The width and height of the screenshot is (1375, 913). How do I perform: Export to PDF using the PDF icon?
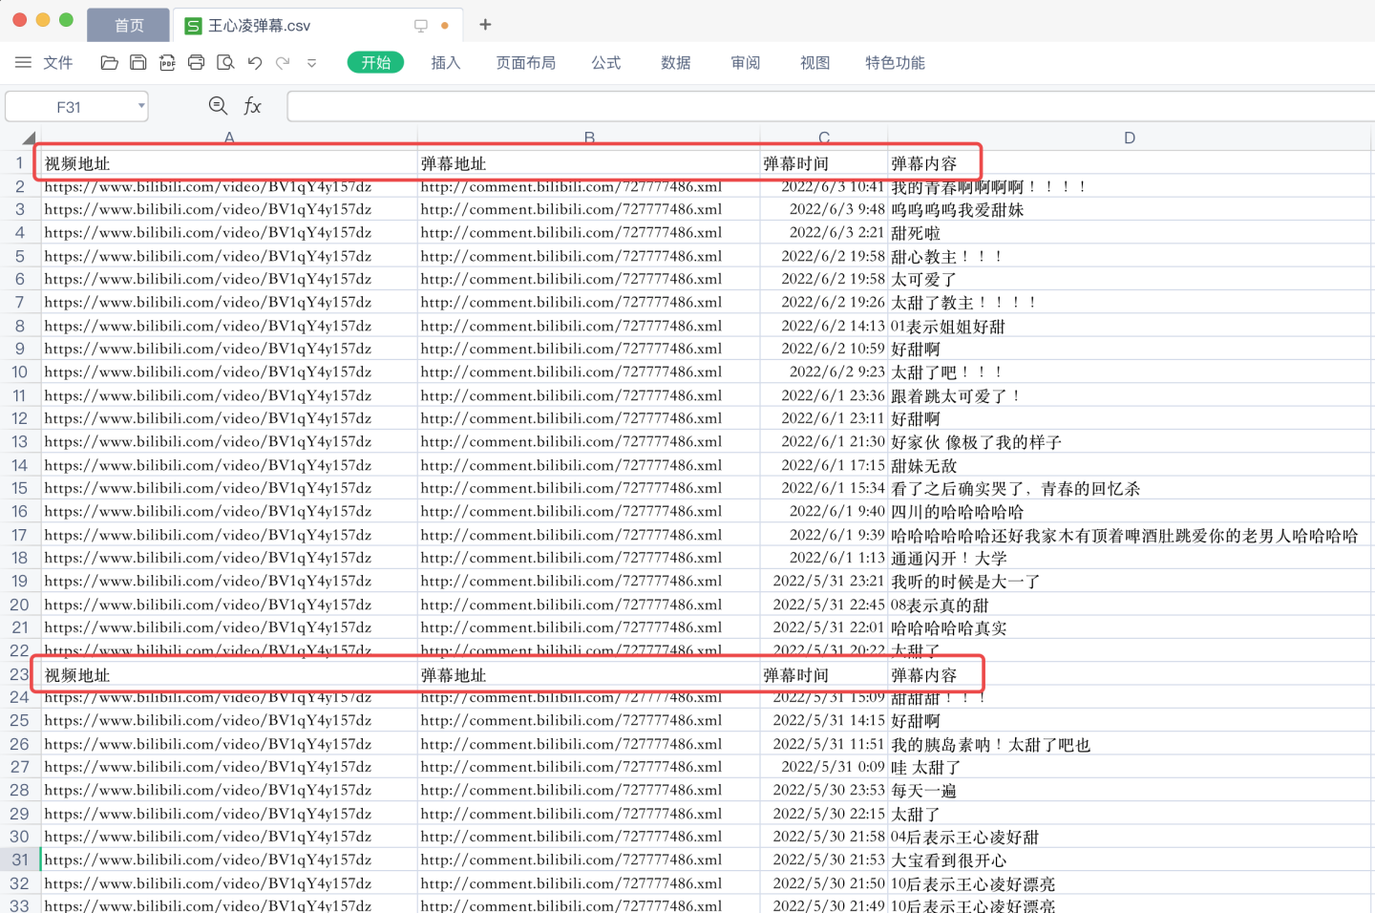pyautogui.click(x=167, y=63)
